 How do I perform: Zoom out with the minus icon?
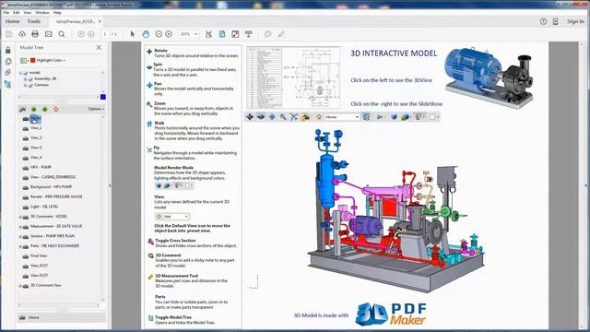click(x=159, y=34)
